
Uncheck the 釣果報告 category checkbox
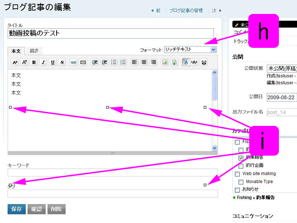tap(241, 158)
